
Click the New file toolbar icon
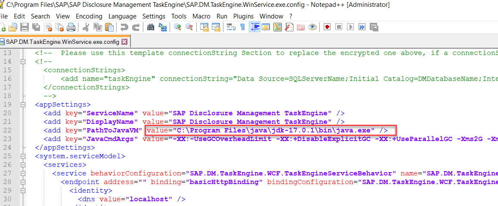point(2,27)
